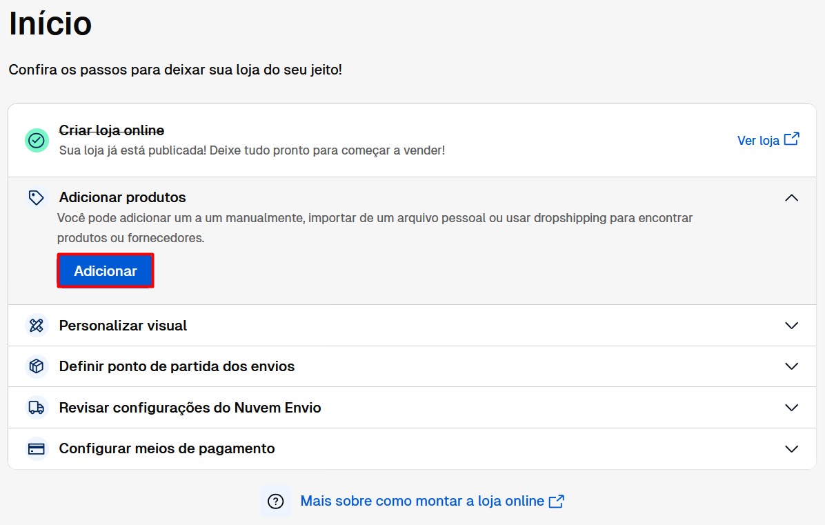Click the text 'Sua loja já está publicada!'
825x525 pixels.
click(x=132, y=150)
